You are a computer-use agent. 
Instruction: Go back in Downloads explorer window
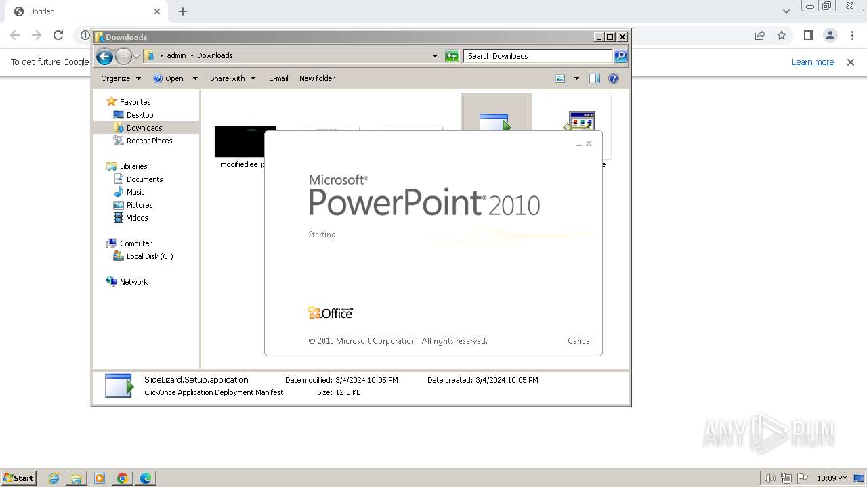coord(104,56)
